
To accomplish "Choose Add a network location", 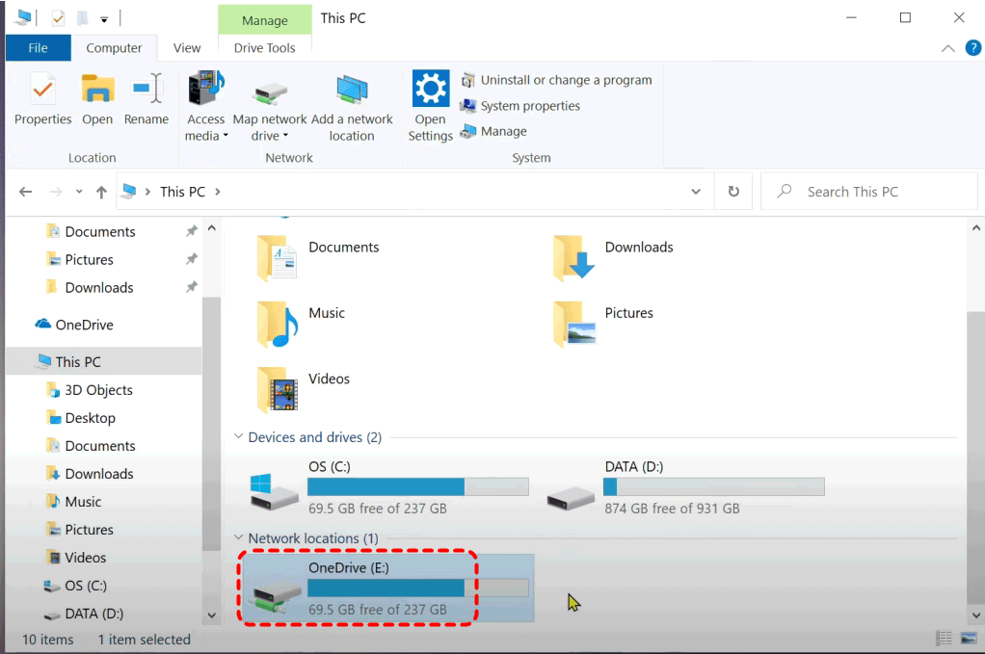I will 352,107.
